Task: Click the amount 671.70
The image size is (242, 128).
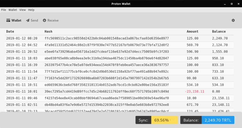Action: 192,105
